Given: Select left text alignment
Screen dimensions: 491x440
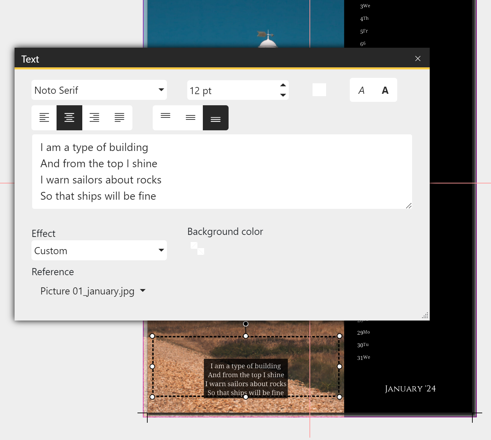Looking at the screenshot, I should (x=44, y=117).
